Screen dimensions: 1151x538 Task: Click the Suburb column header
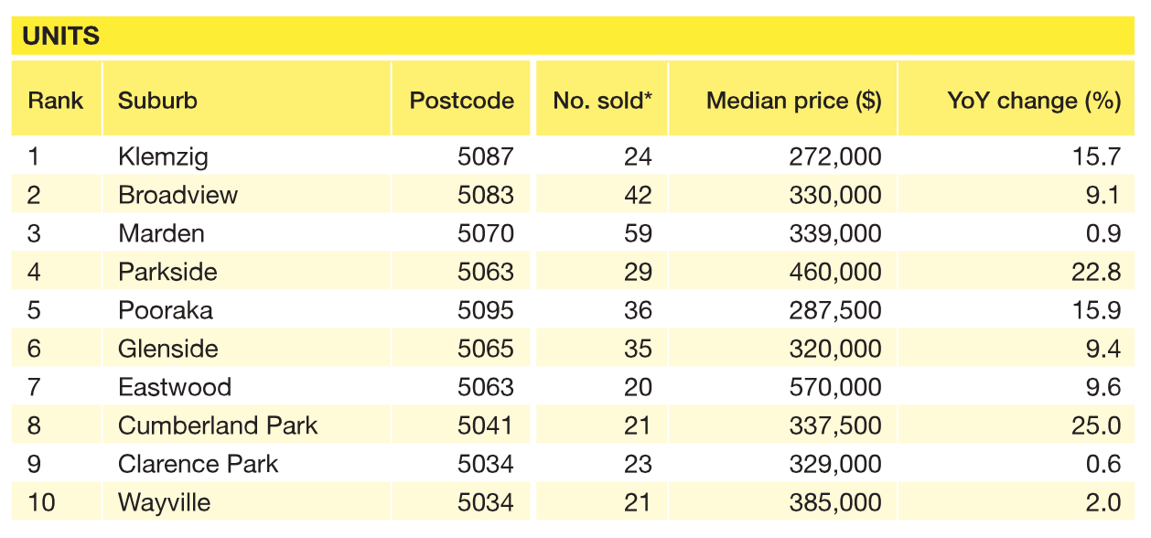point(157,101)
